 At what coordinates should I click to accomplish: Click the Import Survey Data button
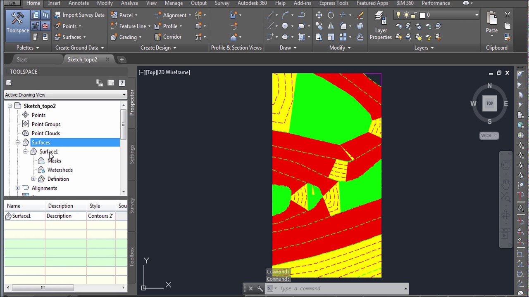pos(79,15)
